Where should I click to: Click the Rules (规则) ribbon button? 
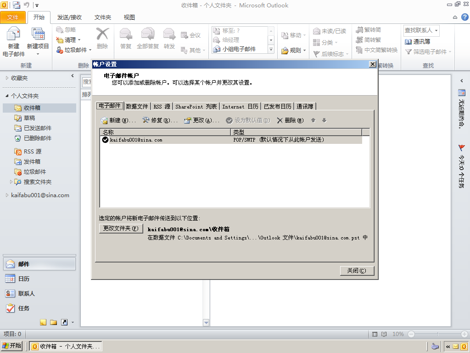293,51
